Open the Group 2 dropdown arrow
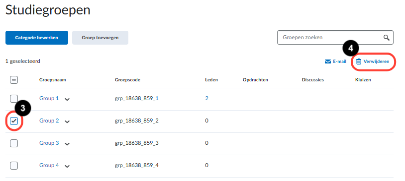Viewport: 405px width, 181px height. pyautogui.click(x=67, y=121)
